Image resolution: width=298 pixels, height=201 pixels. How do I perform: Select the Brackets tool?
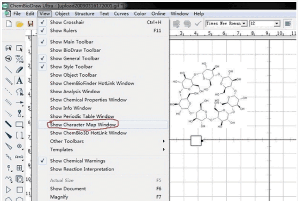(x=19, y=135)
